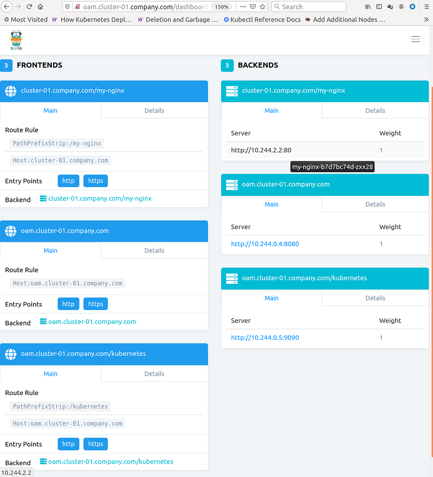Save page to Pocket icon

(x=252, y=6)
